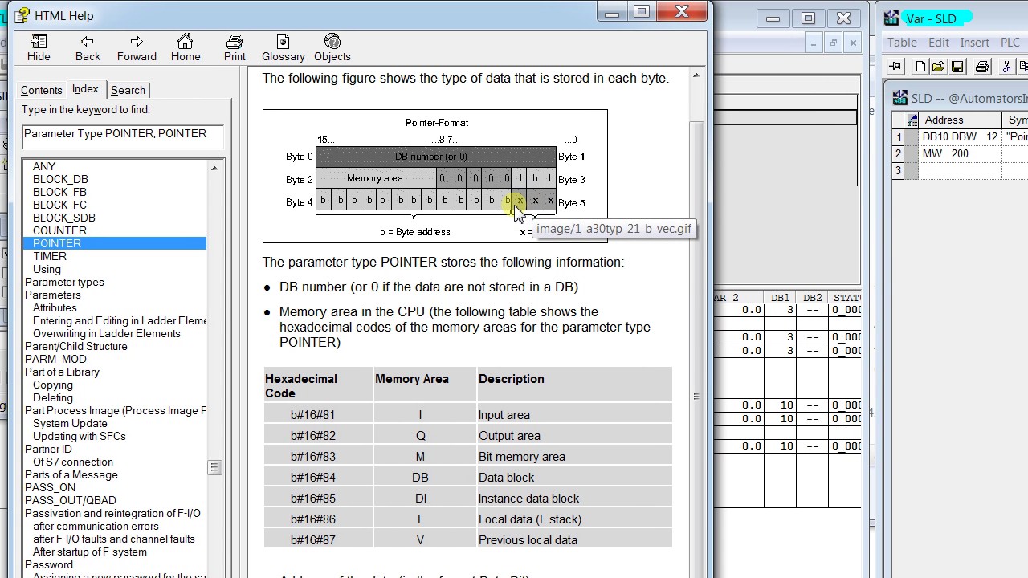Select System Update index entry

click(x=70, y=423)
